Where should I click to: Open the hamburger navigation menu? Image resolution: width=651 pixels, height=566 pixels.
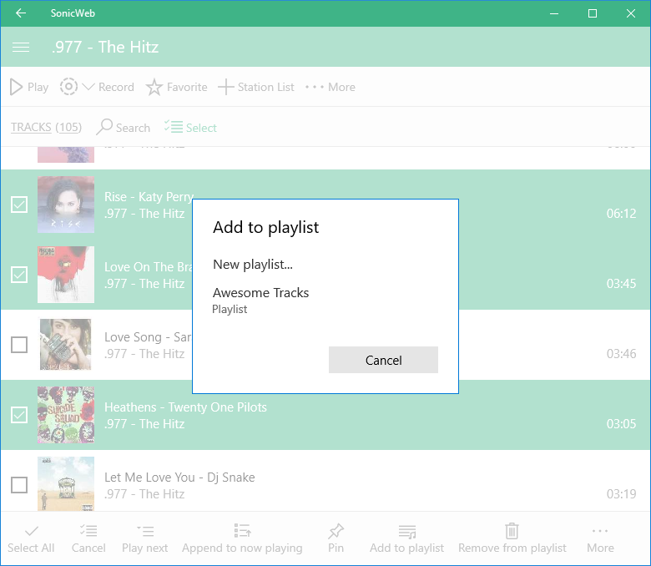pos(21,48)
